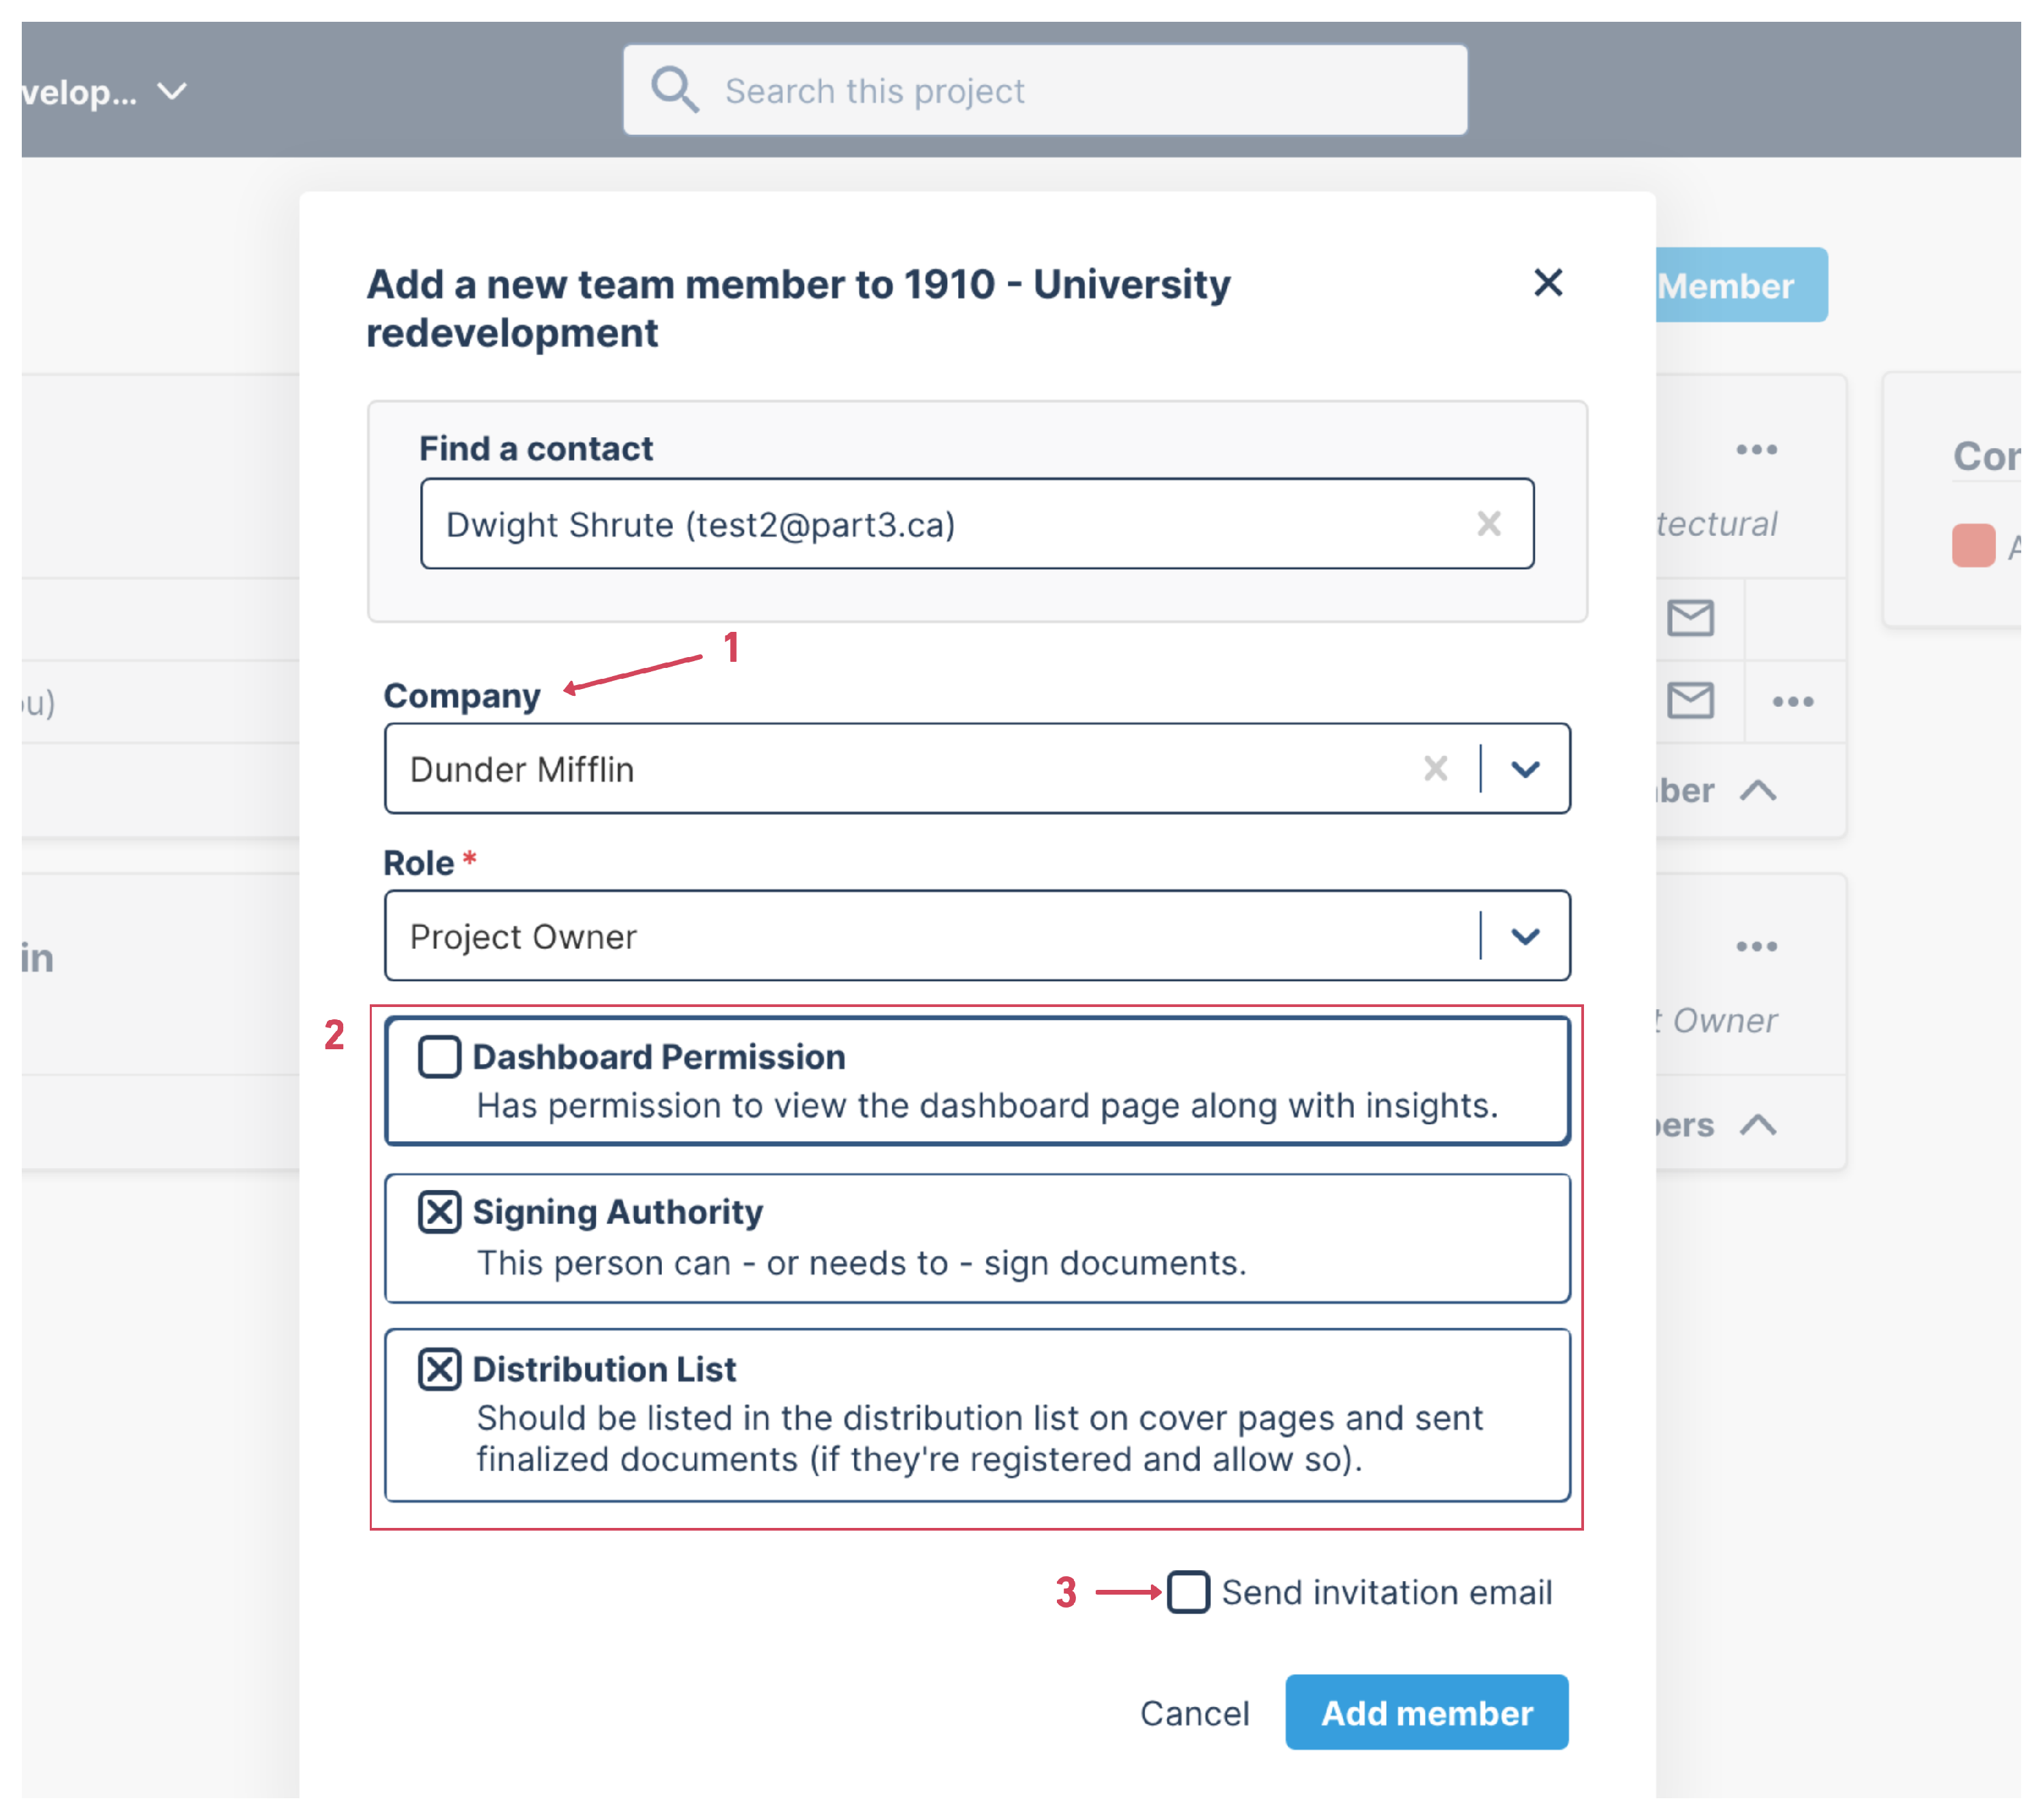
Task: Collapse the 'ers' members section chevron
Action: (1757, 1126)
